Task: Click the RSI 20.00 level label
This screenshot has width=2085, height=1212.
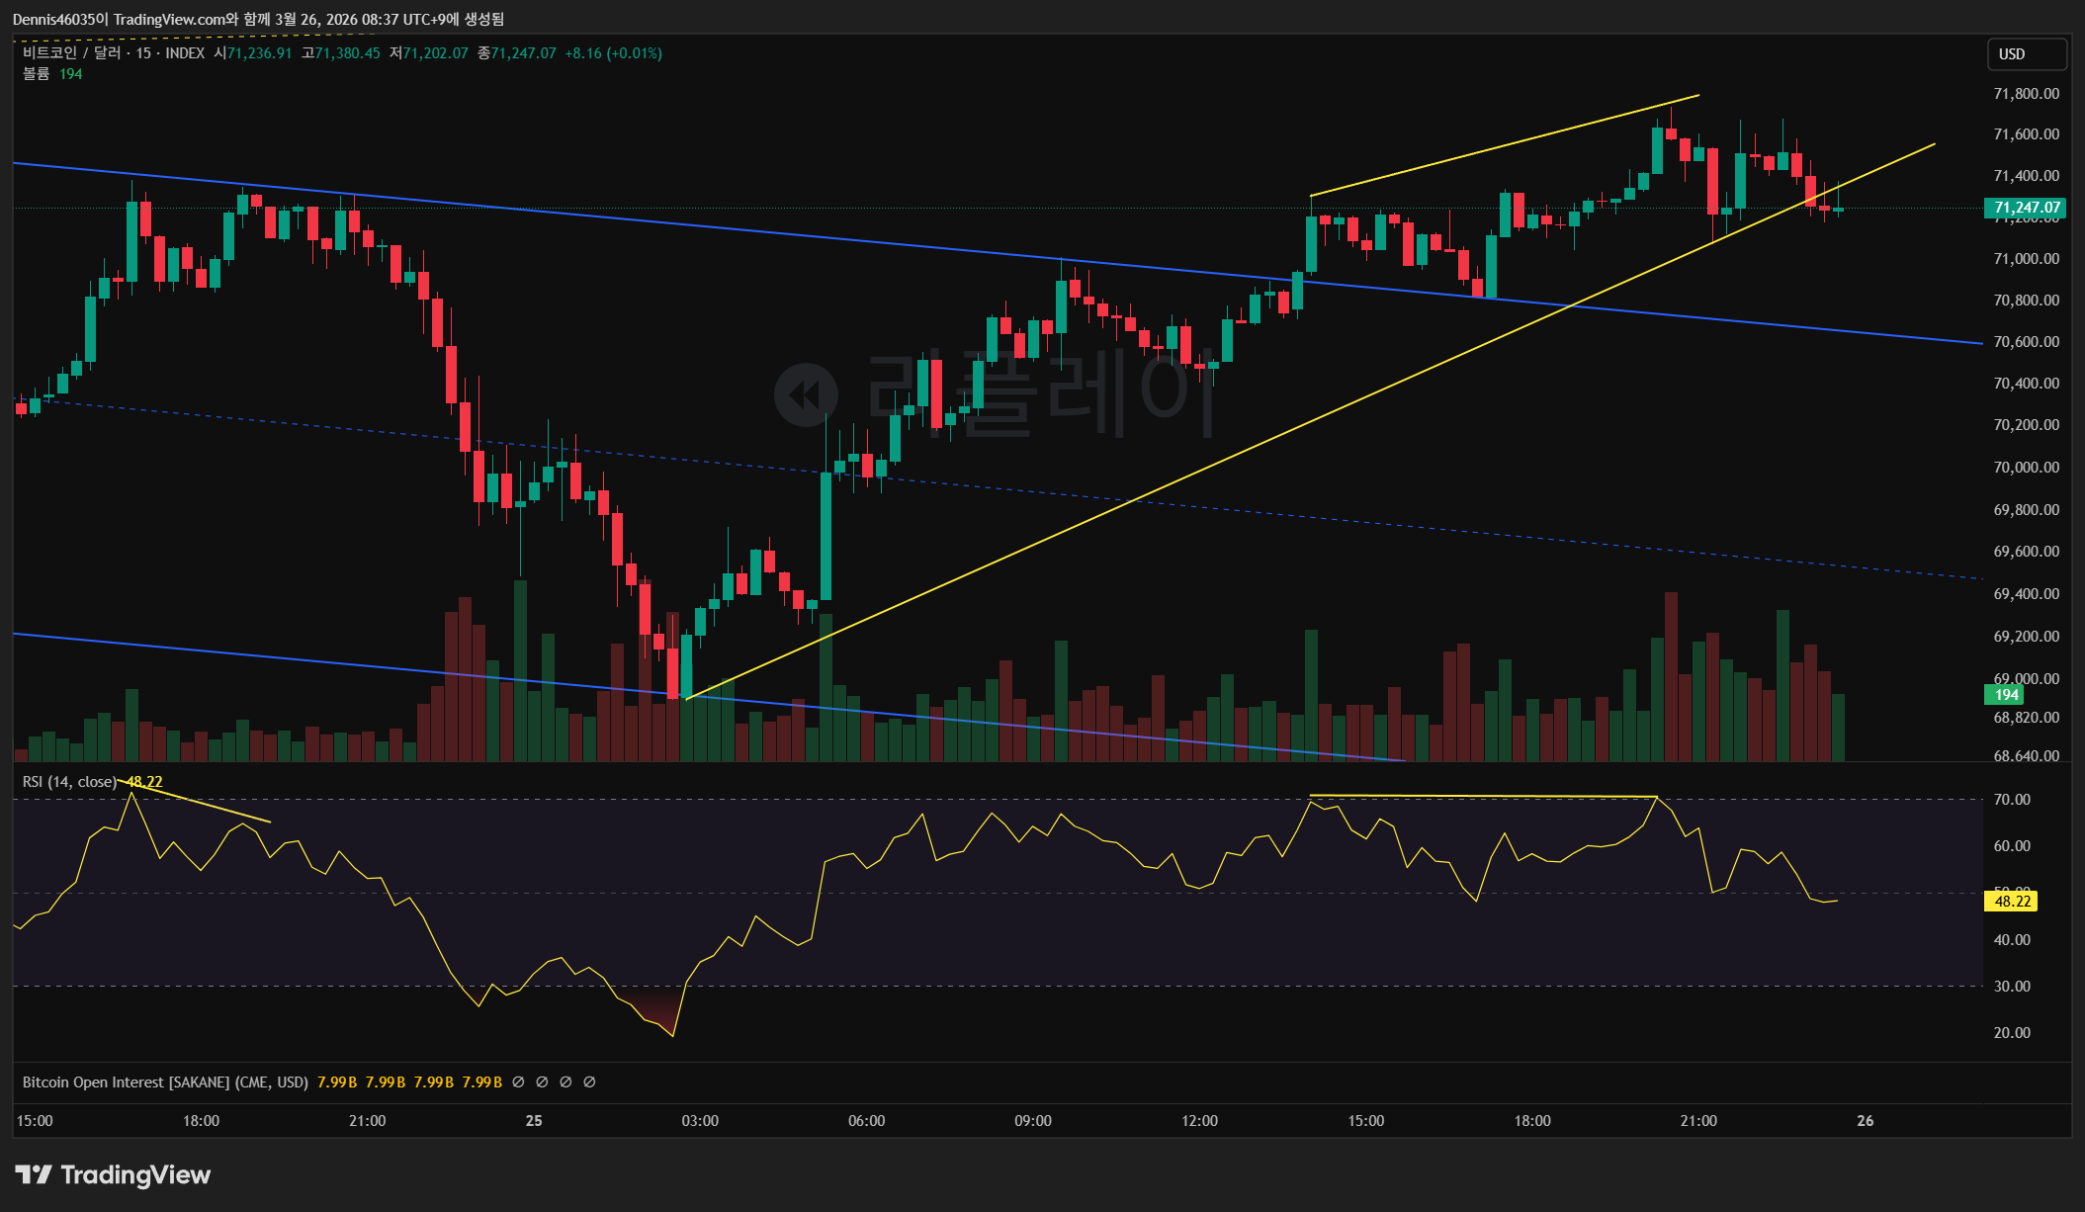Action: point(2012,1033)
